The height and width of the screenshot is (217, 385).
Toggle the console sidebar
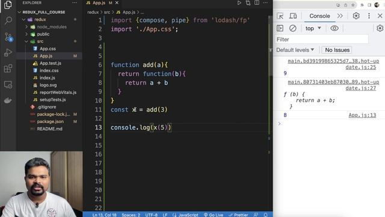click(x=280, y=28)
